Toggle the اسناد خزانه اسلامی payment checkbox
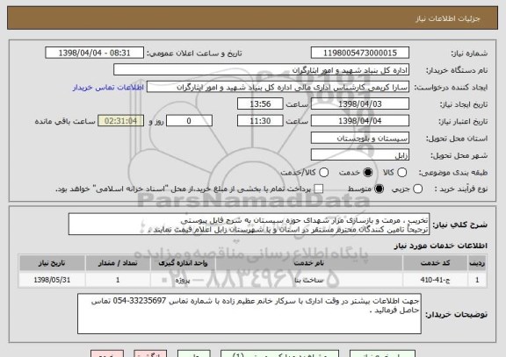 click(x=319, y=189)
